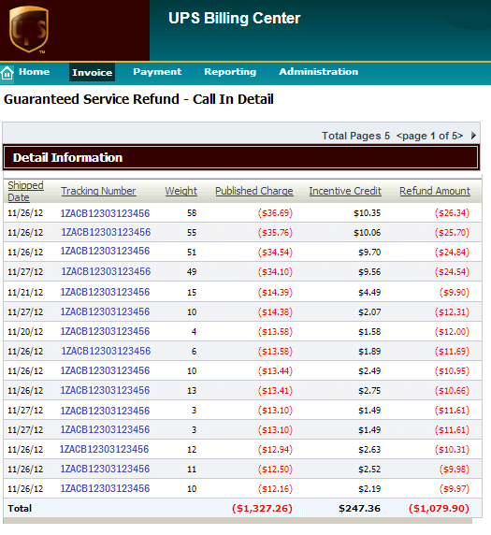Open the Payment menu
491x535 pixels.
click(x=157, y=72)
